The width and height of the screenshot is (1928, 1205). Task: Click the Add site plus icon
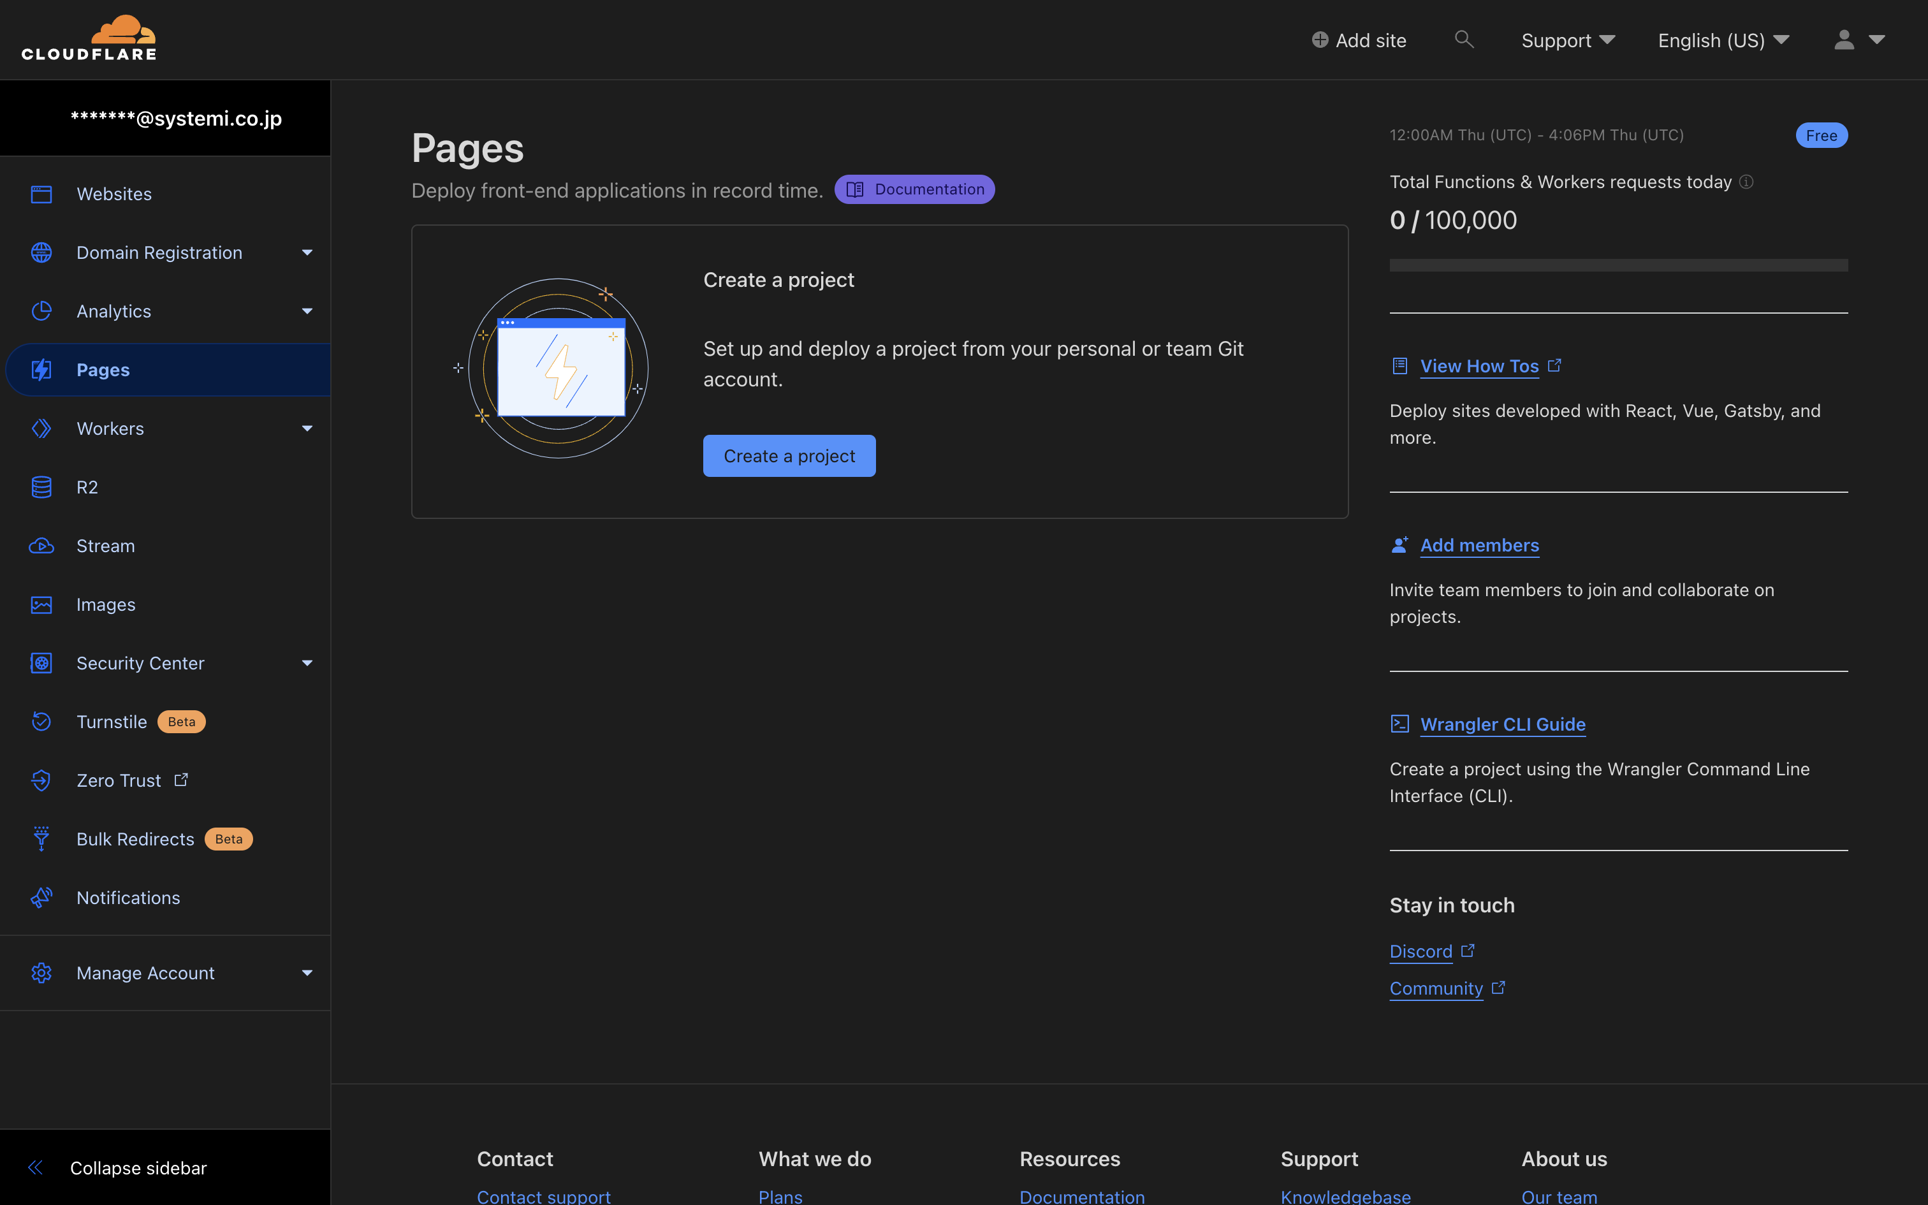(x=1320, y=40)
